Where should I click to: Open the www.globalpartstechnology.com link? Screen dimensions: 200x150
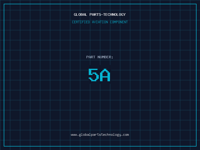[100, 135]
